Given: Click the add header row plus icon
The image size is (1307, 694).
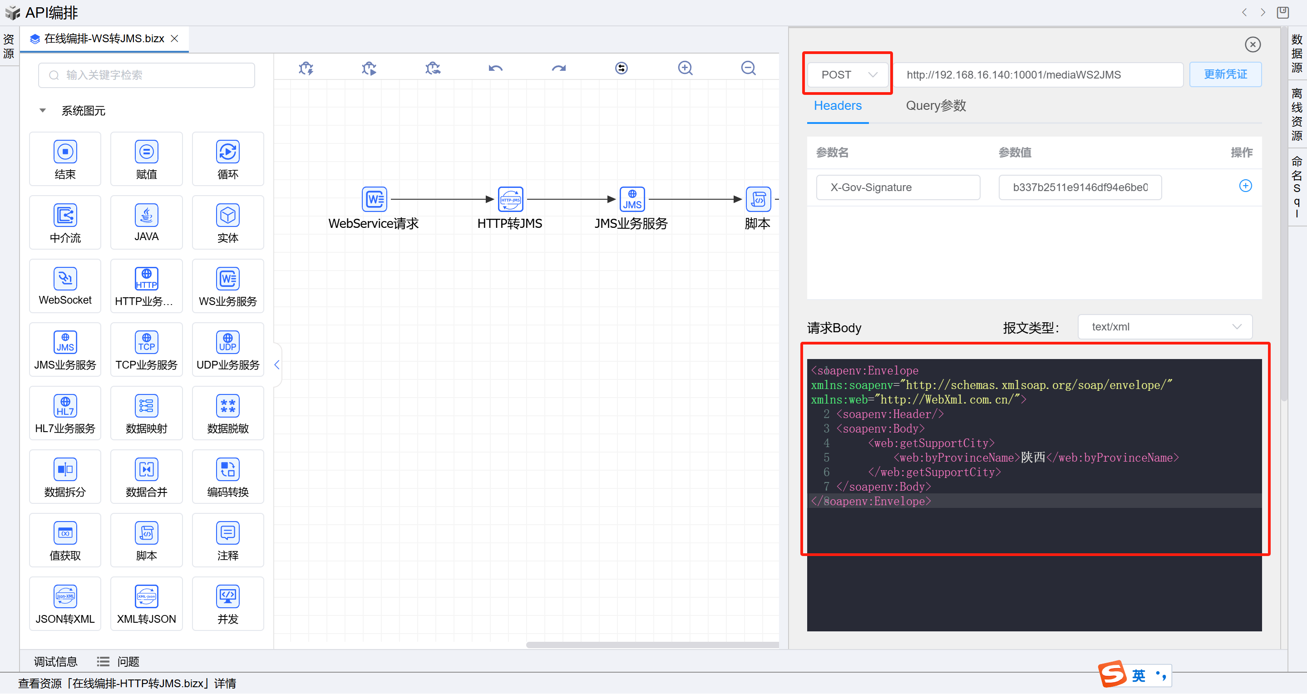Looking at the screenshot, I should point(1245,186).
